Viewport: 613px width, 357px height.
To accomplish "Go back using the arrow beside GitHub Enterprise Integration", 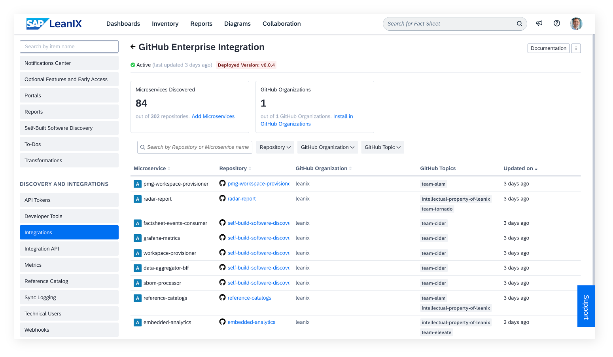I will coord(133,47).
